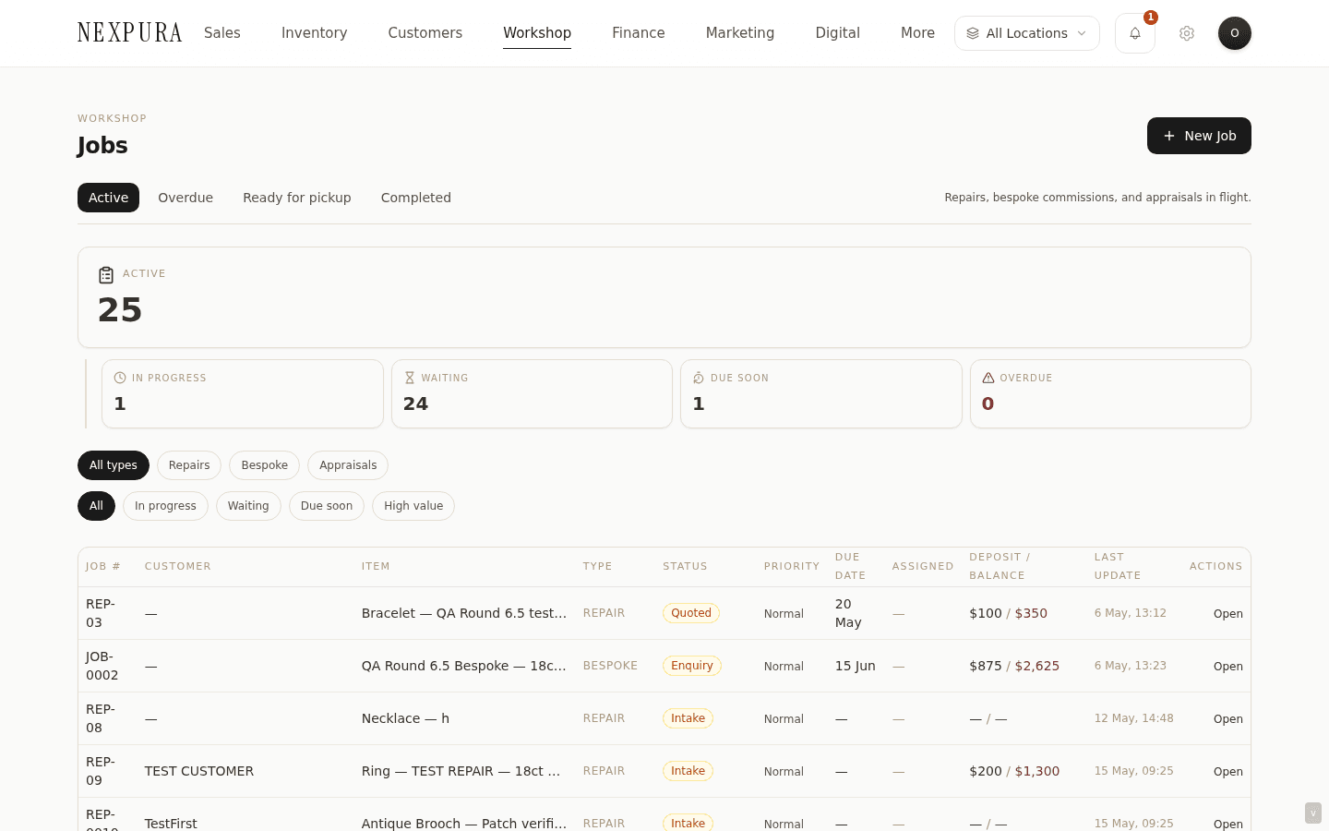Click the Waiting stat card

[x=532, y=394]
